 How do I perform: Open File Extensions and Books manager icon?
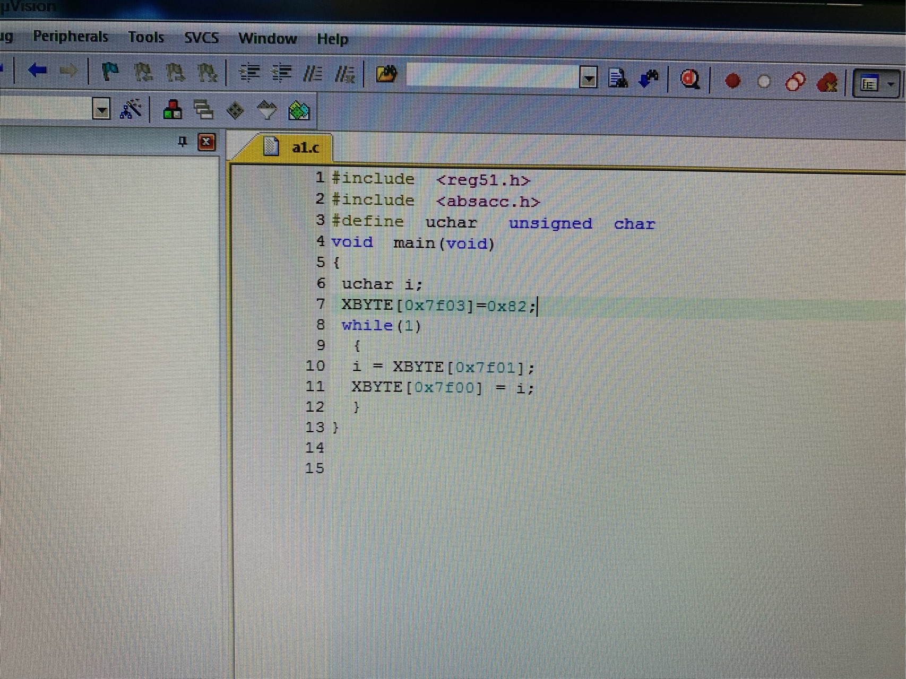172,110
